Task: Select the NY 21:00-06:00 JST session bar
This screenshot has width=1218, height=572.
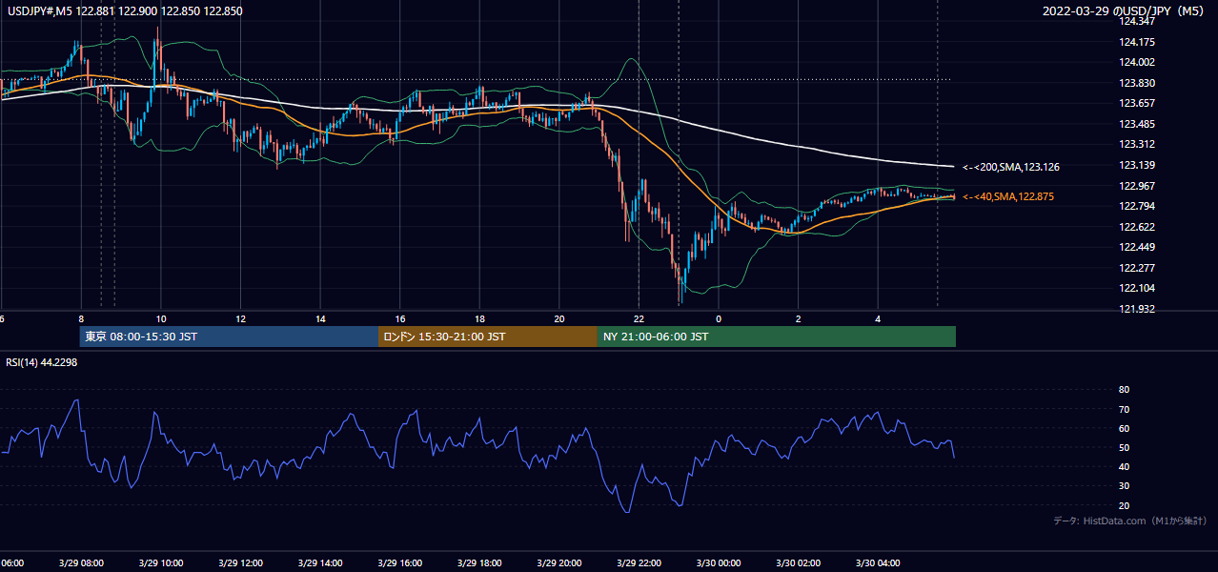Action: (777, 337)
